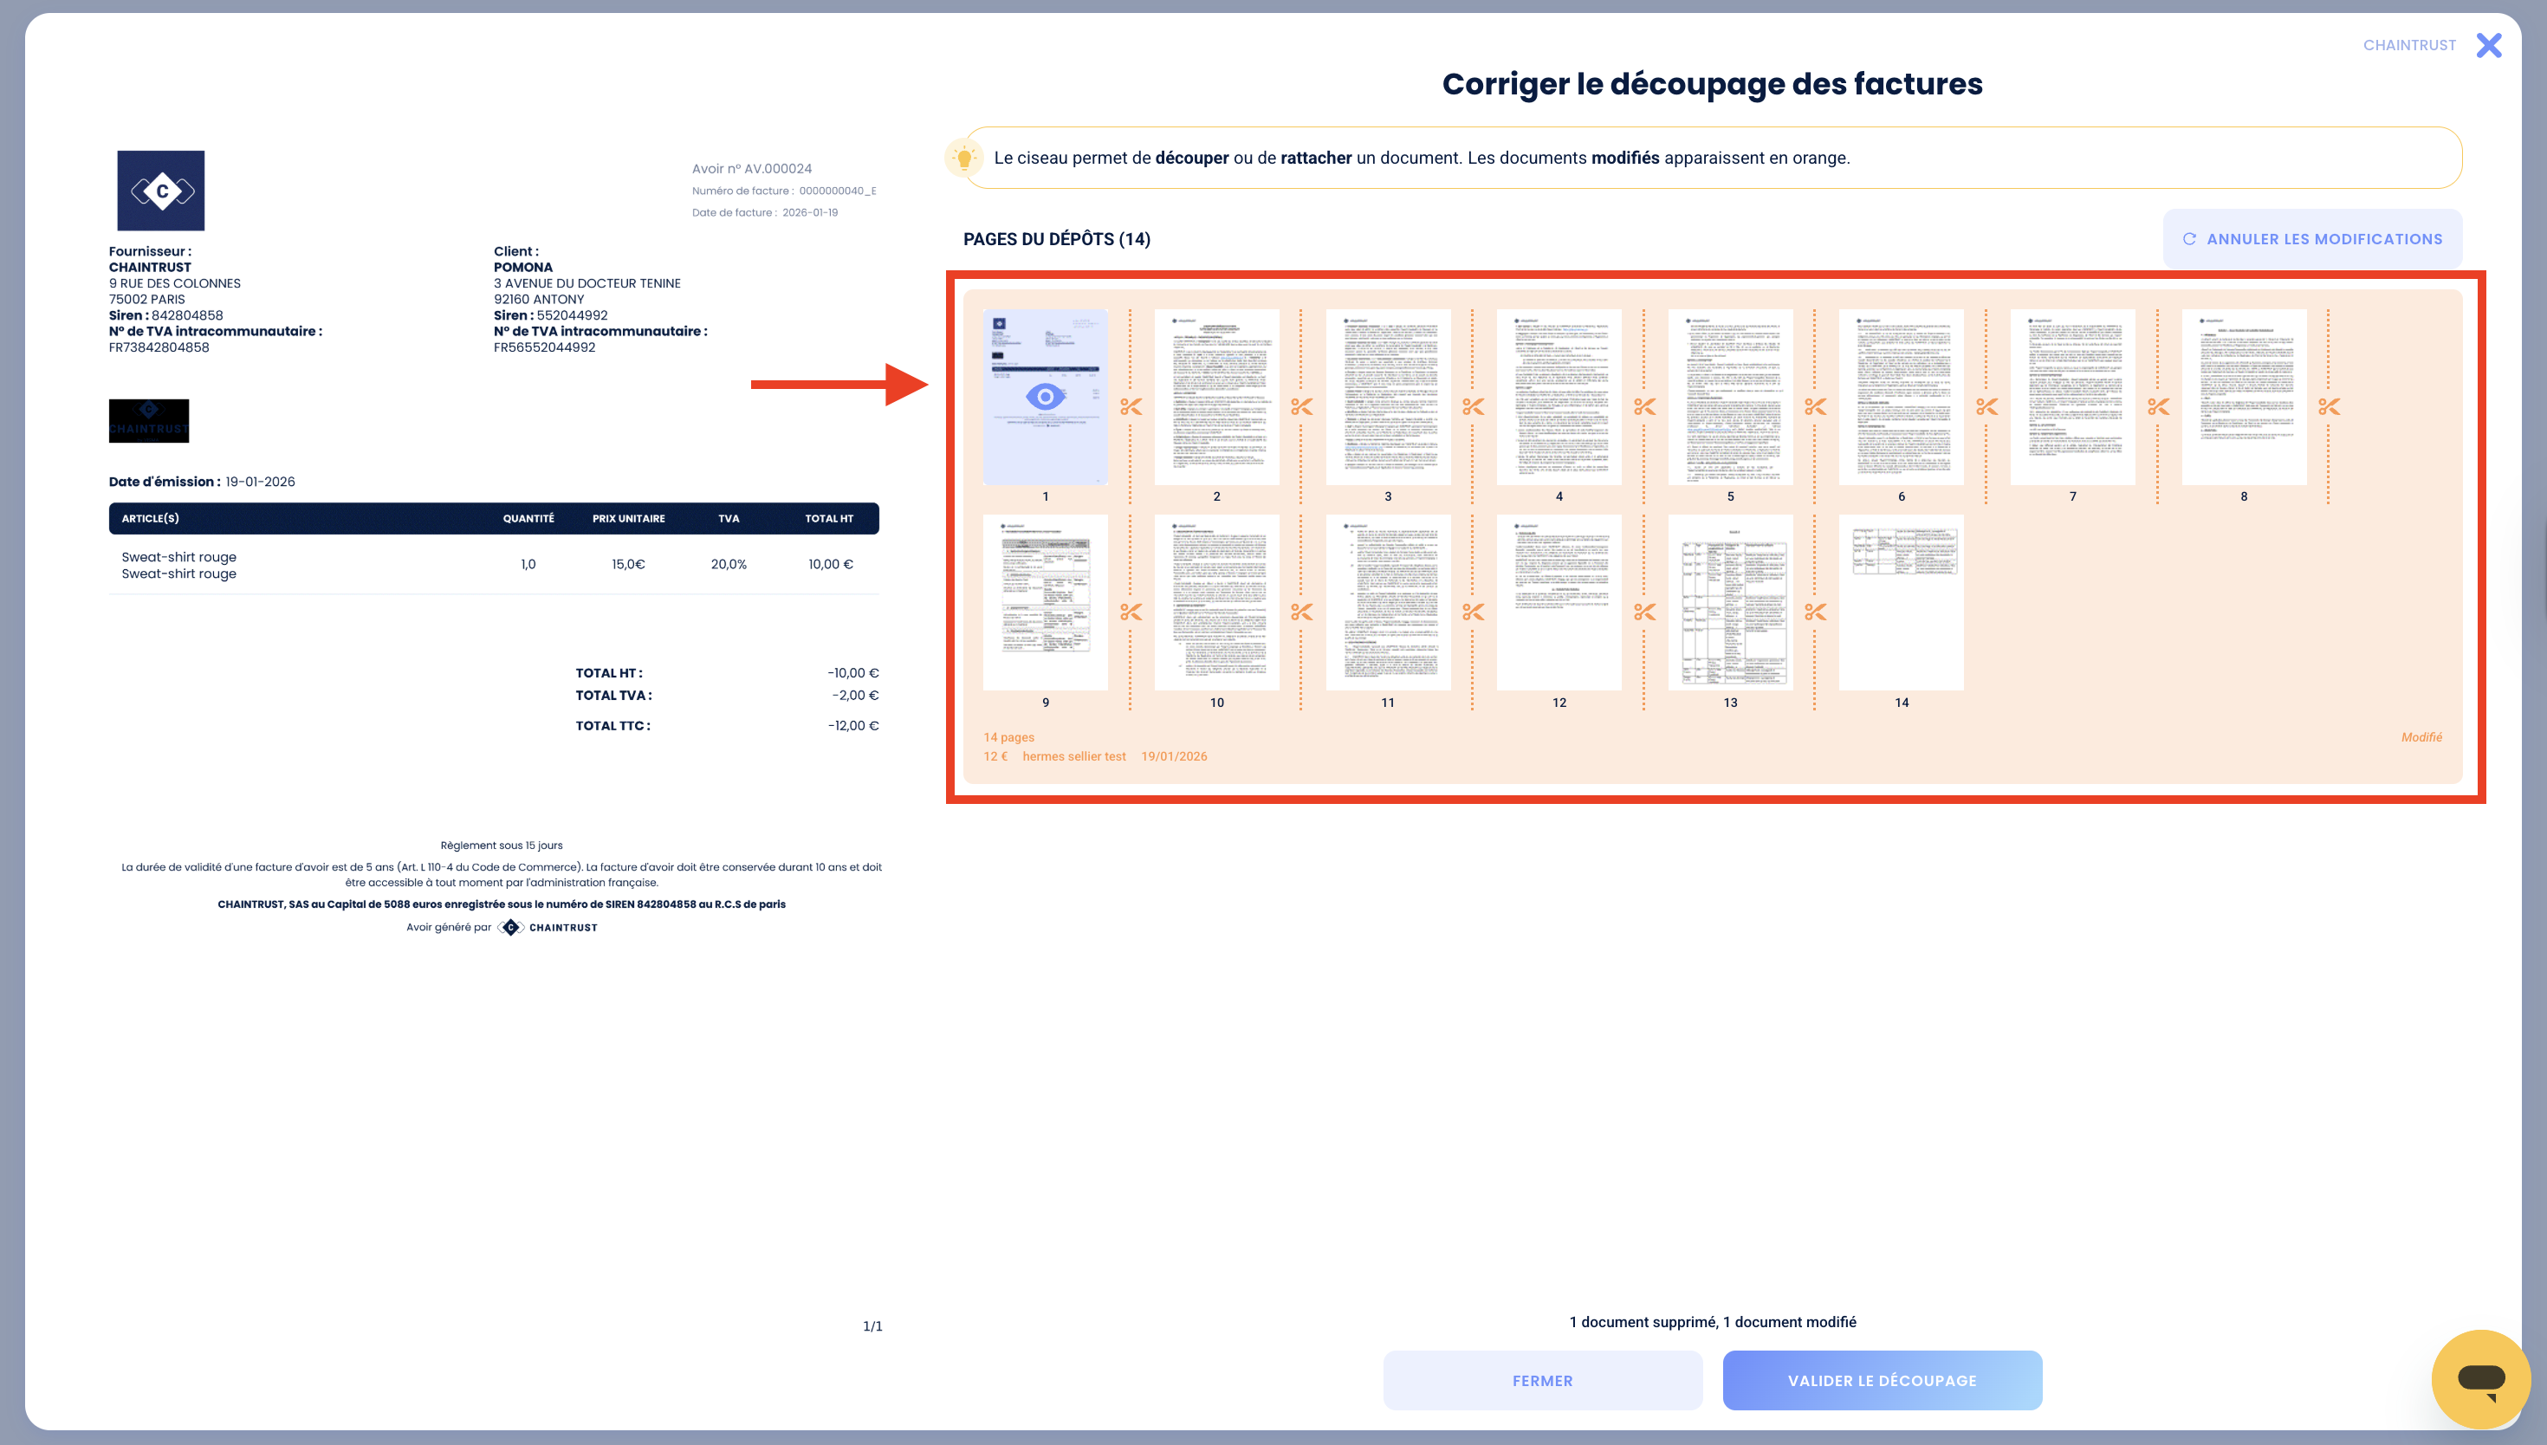Click the scissors after page 8
Screen dimensions: 2547x1445
coord(2330,407)
